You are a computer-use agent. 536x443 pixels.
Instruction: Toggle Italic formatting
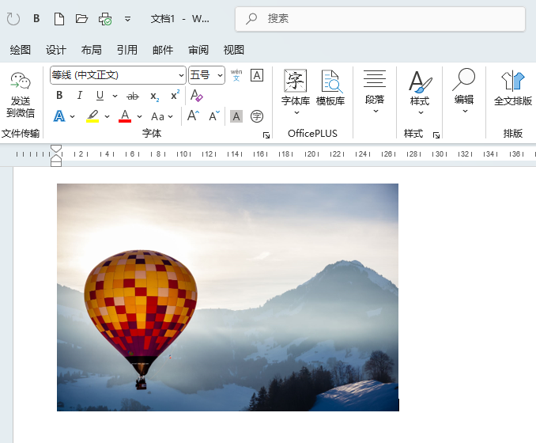[80, 95]
